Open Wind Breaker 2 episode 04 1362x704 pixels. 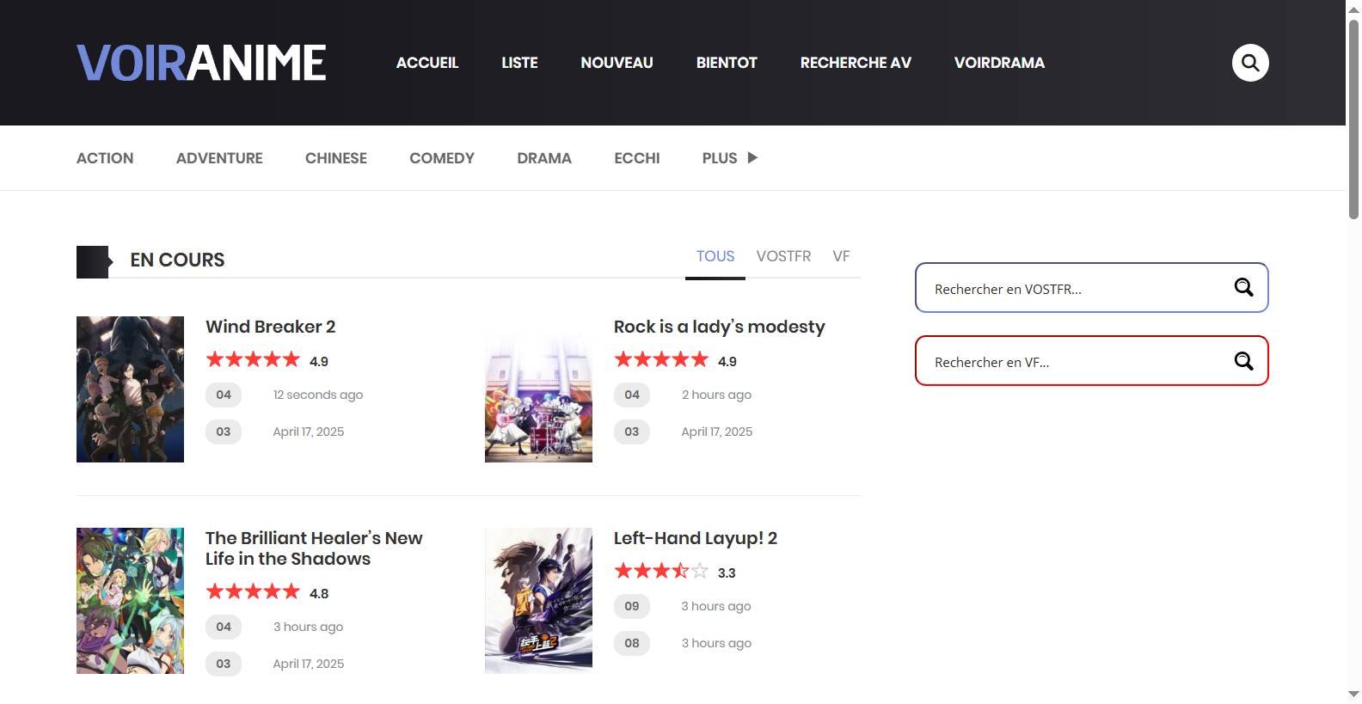tap(224, 395)
